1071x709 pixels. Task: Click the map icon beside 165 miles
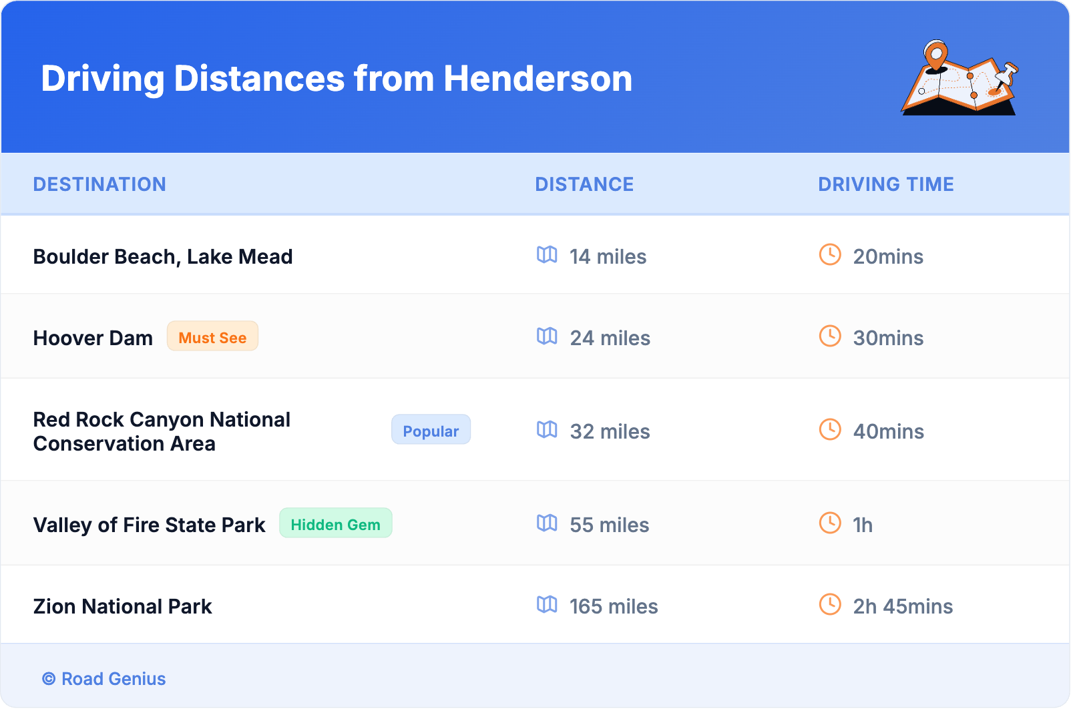click(547, 605)
